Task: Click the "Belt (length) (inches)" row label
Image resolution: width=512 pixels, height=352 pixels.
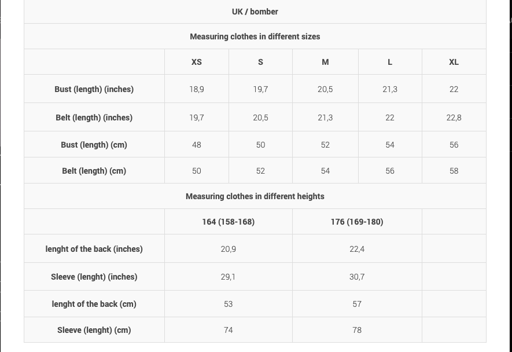Action: click(94, 118)
